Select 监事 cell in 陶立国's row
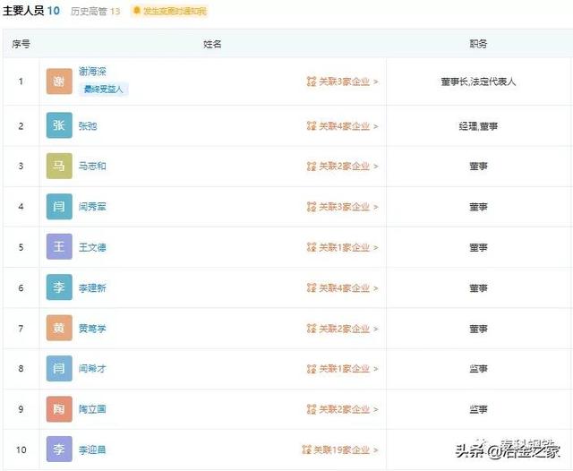573x471 pixels. pyautogui.click(x=478, y=409)
